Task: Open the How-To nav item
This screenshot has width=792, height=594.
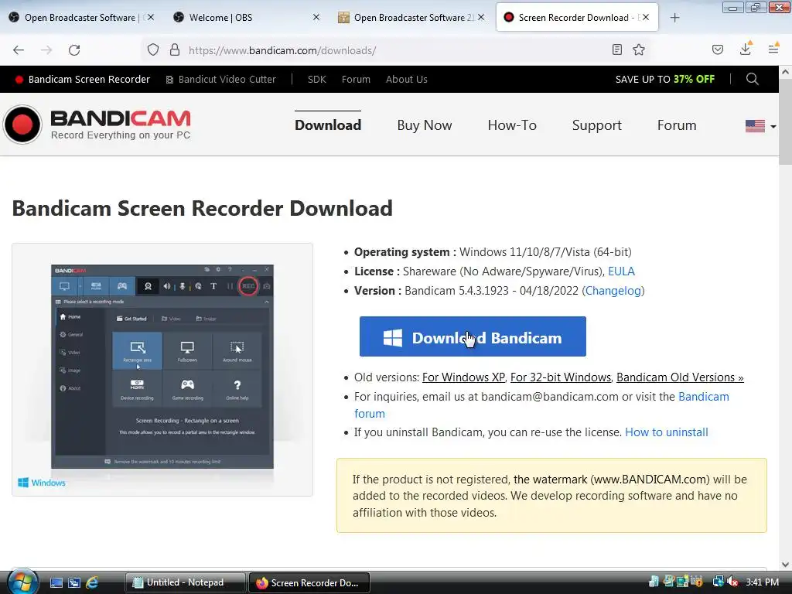Action: [512, 125]
